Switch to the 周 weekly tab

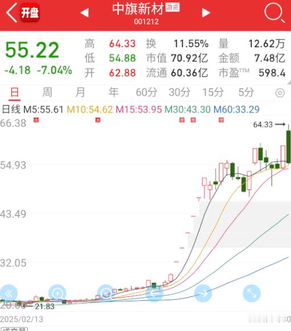pyautogui.click(x=47, y=92)
